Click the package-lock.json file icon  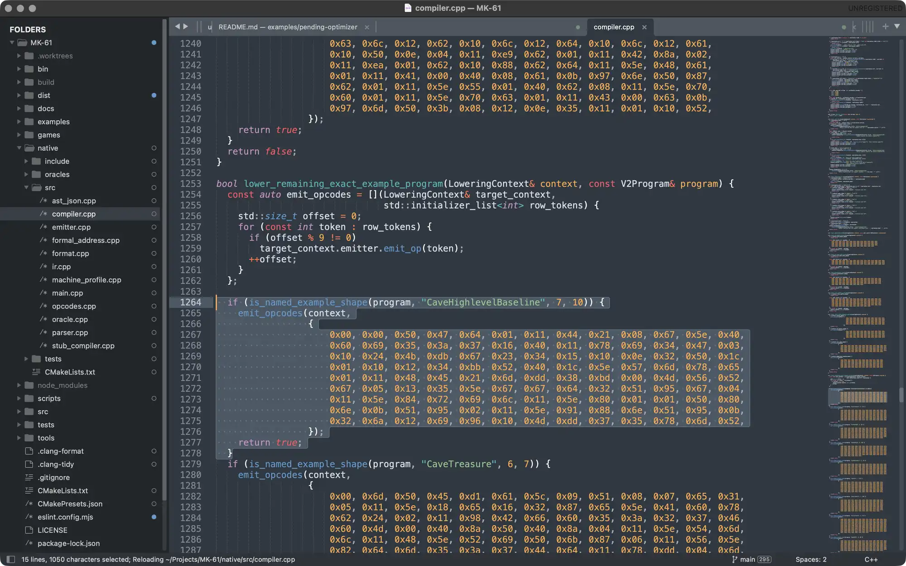tap(29, 543)
